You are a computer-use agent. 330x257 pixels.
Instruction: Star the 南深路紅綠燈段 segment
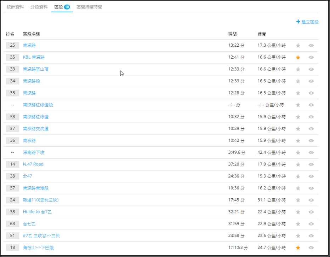[298, 105]
